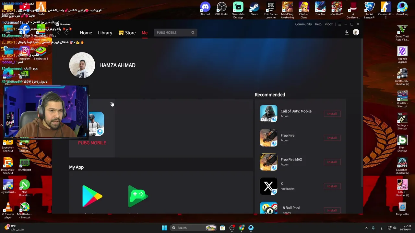Open Counter-Strike 2 desktop shortcut
415x233 pixels.
(x=386, y=10)
